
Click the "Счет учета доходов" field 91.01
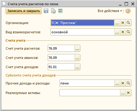(61, 67)
